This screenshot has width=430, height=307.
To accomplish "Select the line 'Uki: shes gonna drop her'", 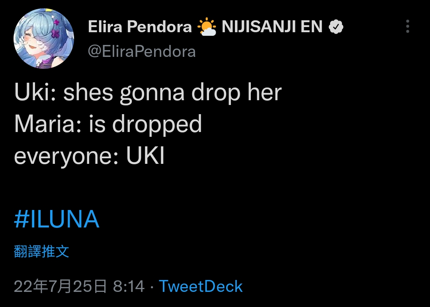I will coord(148,93).
